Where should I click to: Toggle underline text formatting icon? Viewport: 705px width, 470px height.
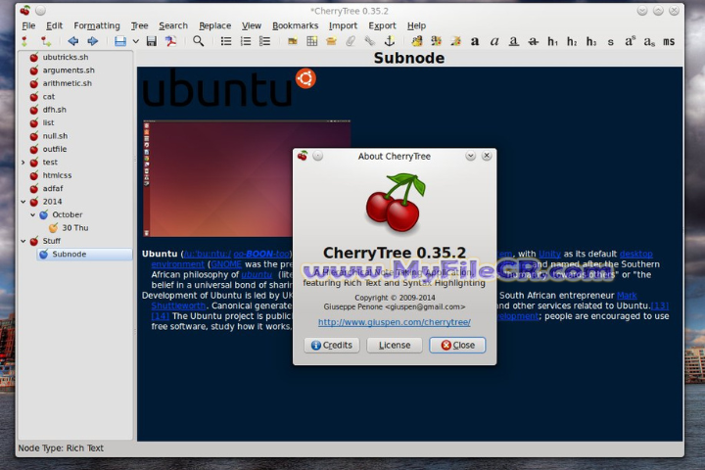(514, 41)
